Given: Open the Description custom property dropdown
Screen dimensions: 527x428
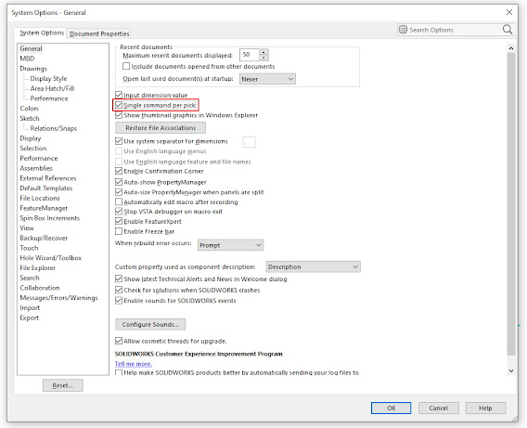Looking at the screenshot, I should (313, 266).
